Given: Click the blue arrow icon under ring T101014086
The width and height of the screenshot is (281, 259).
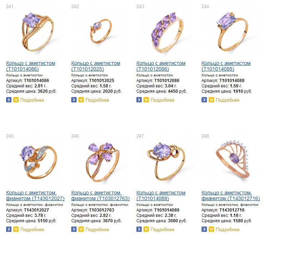Looking at the screenshot, I should (9, 100).
